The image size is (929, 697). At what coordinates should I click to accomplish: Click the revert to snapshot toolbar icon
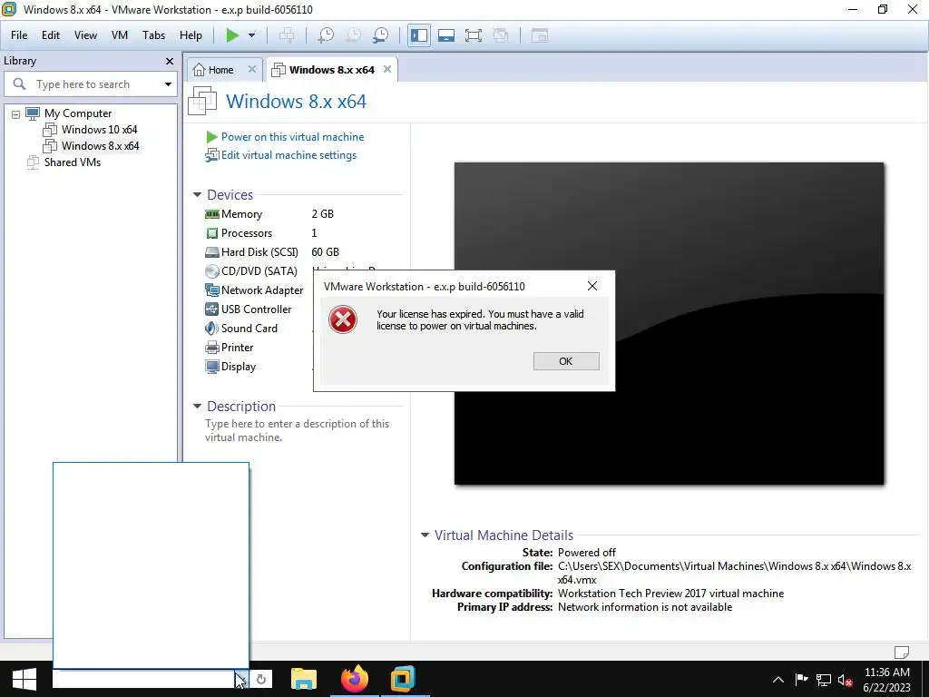pos(353,35)
